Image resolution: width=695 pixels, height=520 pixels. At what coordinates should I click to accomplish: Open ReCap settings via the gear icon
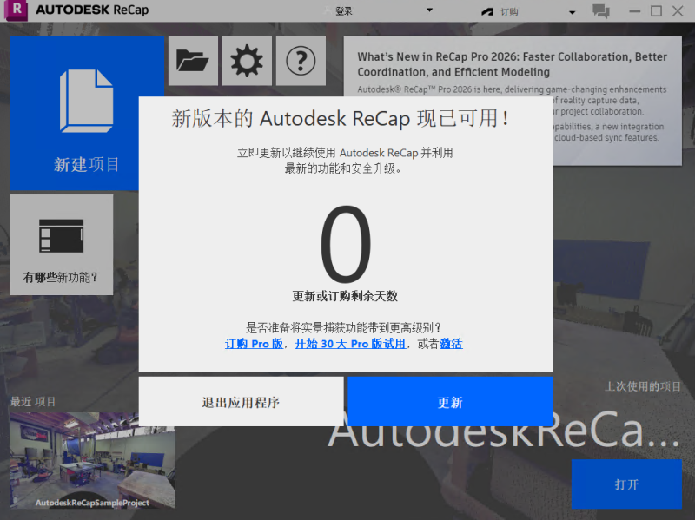(246, 61)
